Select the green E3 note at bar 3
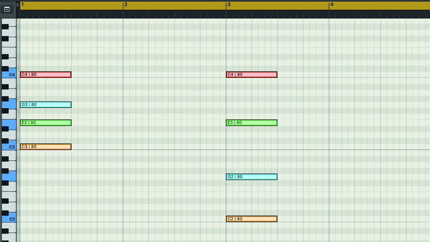The image size is (430, 242). click(252, 123)
